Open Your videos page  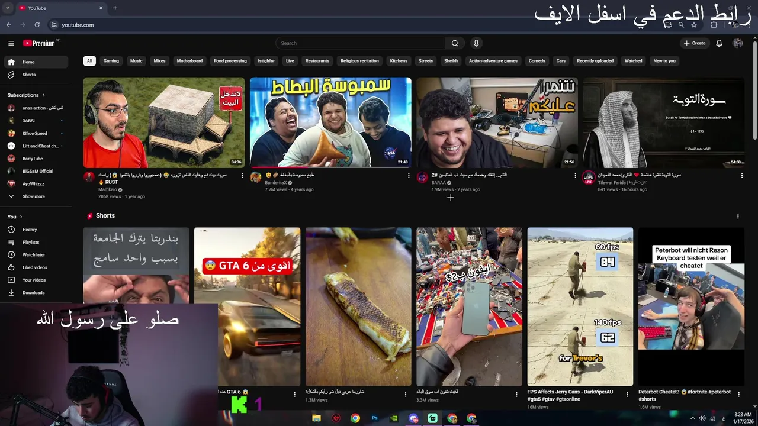[36, 280]
